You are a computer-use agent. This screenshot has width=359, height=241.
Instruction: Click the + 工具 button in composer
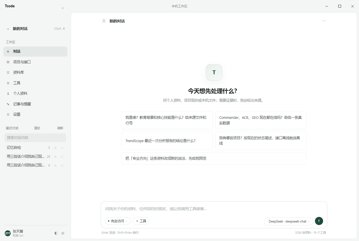click(141, 221)
